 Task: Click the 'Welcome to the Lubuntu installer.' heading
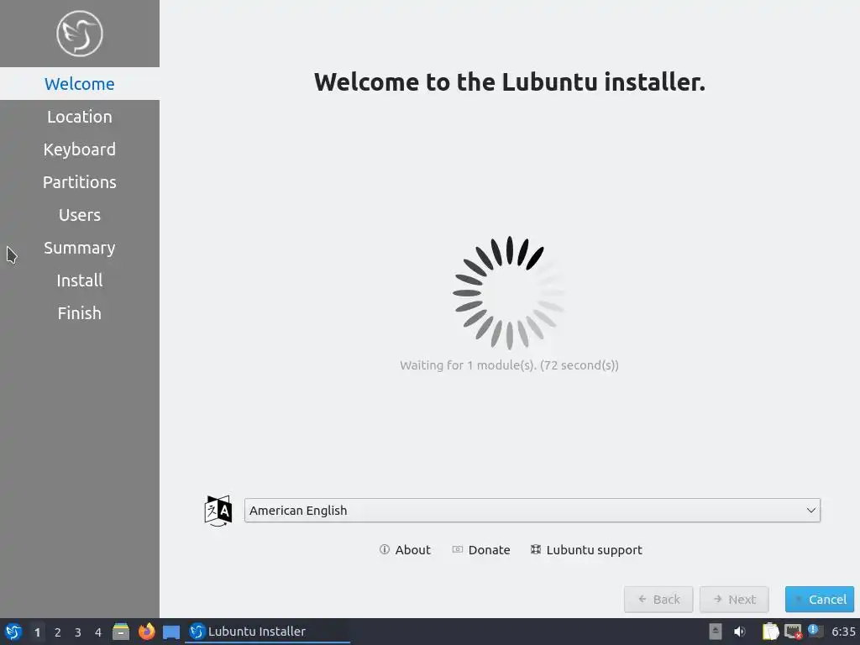tap(510, 82)
